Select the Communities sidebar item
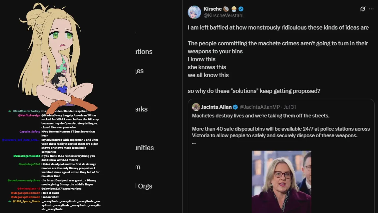378x213 pixels. coord(145,148)
